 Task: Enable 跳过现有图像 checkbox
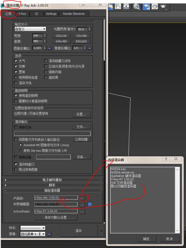coord(16,169)
